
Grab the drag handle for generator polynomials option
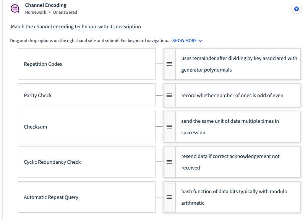[169, 64]
